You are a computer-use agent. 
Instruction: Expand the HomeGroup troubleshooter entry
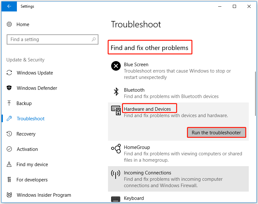137,147
